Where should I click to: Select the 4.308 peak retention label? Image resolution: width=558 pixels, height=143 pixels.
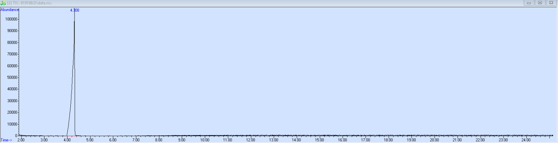[x=75, y=10]
